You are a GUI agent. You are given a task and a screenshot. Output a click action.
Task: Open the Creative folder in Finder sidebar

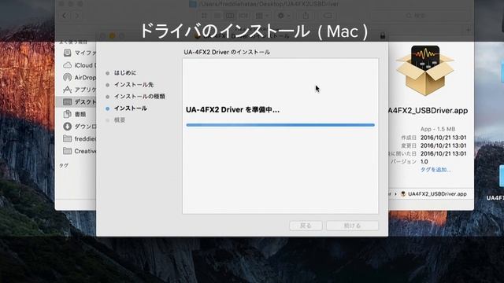click(80, 151)
